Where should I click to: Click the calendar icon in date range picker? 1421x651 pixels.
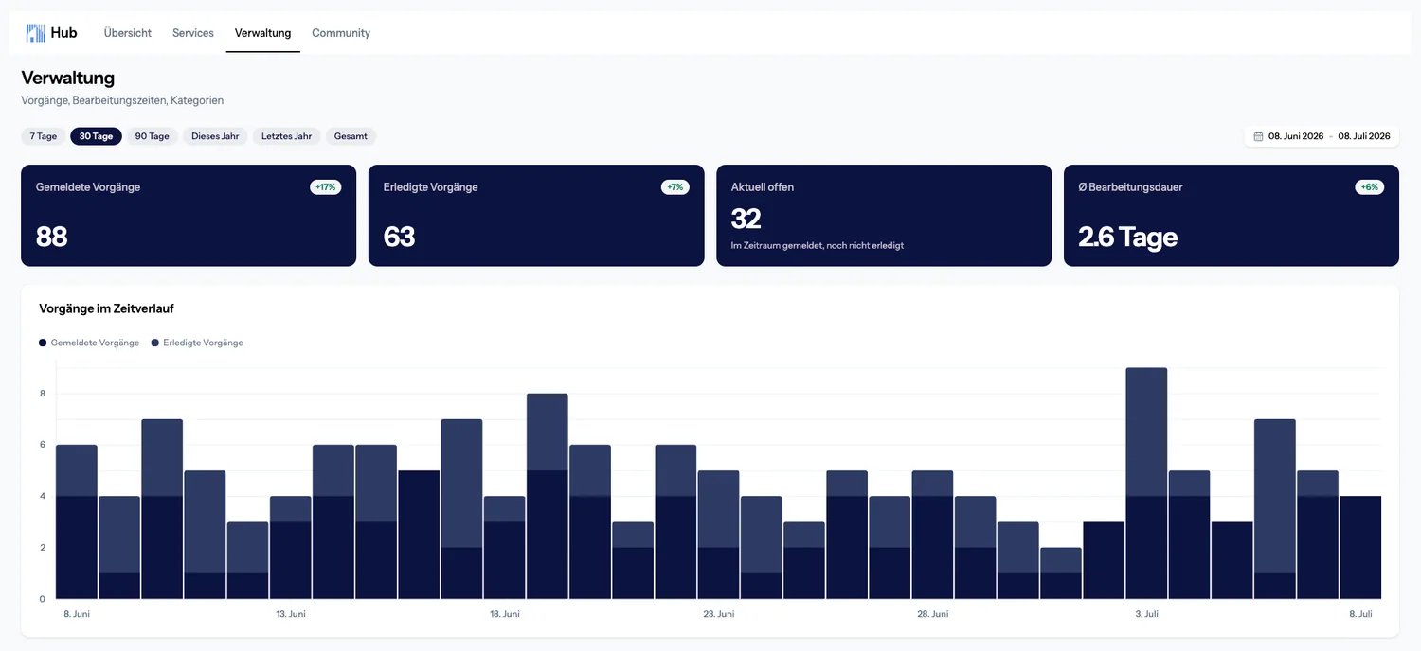1258,136
